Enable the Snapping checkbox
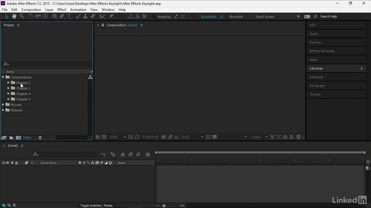371x208 pixels. coord(154,17)
